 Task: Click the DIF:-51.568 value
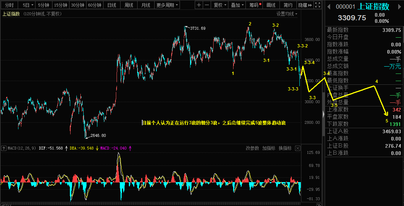click(x=51, y=148)
